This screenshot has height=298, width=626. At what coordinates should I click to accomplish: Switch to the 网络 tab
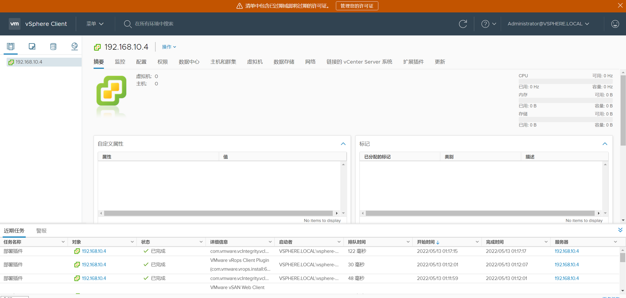pyautogui.click(x=310, y=62)
